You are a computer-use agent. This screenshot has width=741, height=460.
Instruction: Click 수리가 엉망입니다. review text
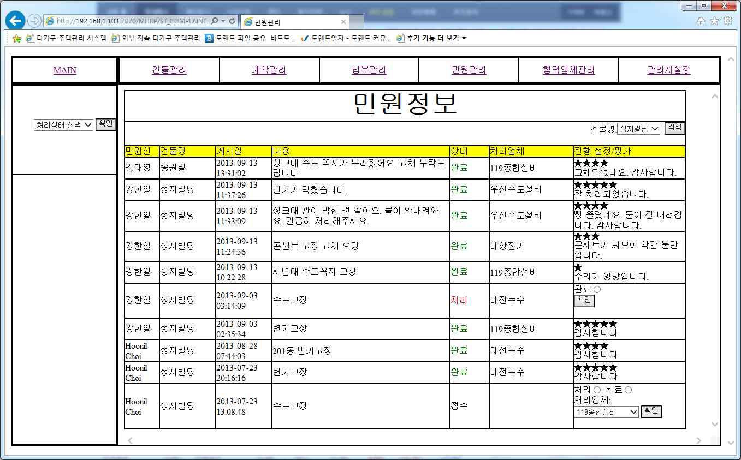[x=611, y=277]
